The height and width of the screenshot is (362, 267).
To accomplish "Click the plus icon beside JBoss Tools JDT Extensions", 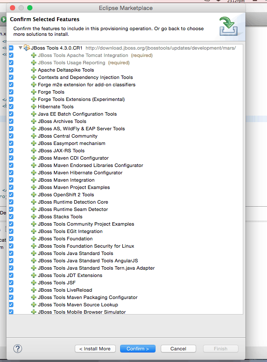I will point(34,275).
